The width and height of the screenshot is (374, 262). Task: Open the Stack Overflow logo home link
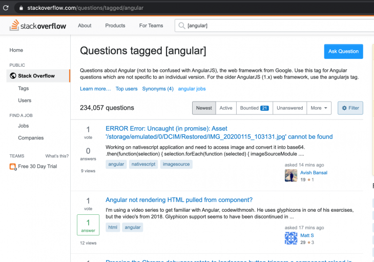38,25
